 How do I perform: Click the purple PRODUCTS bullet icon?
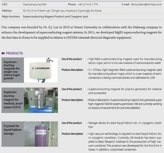pos(3,53)
